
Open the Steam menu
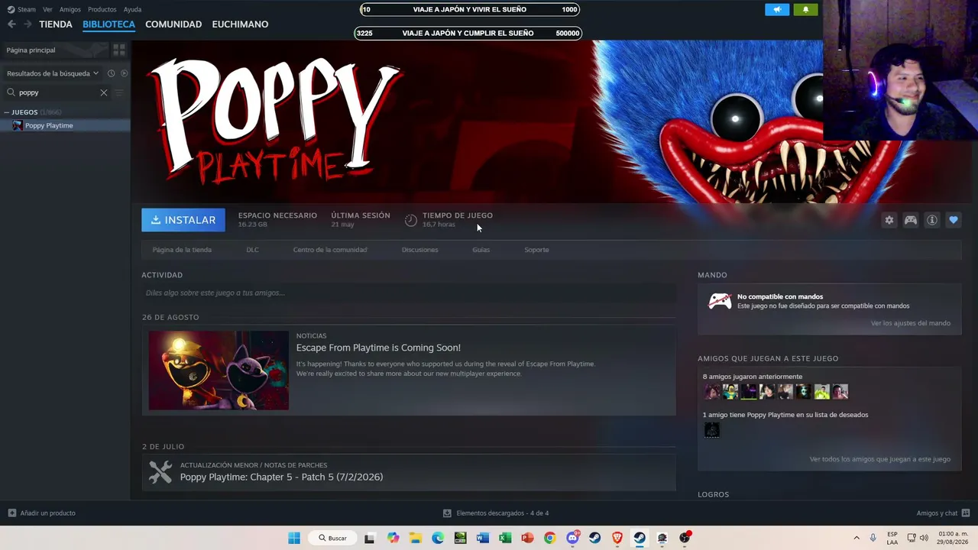27,9
